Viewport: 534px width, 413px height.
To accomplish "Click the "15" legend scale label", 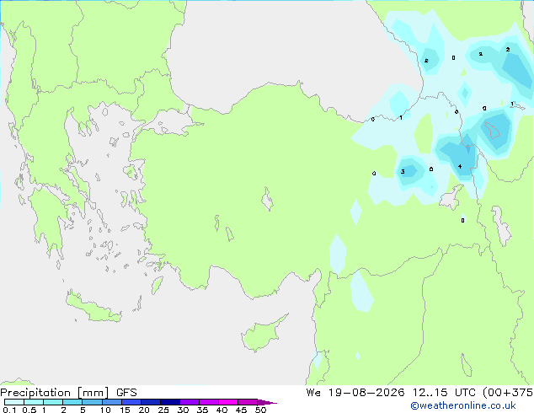I will 125,410.
